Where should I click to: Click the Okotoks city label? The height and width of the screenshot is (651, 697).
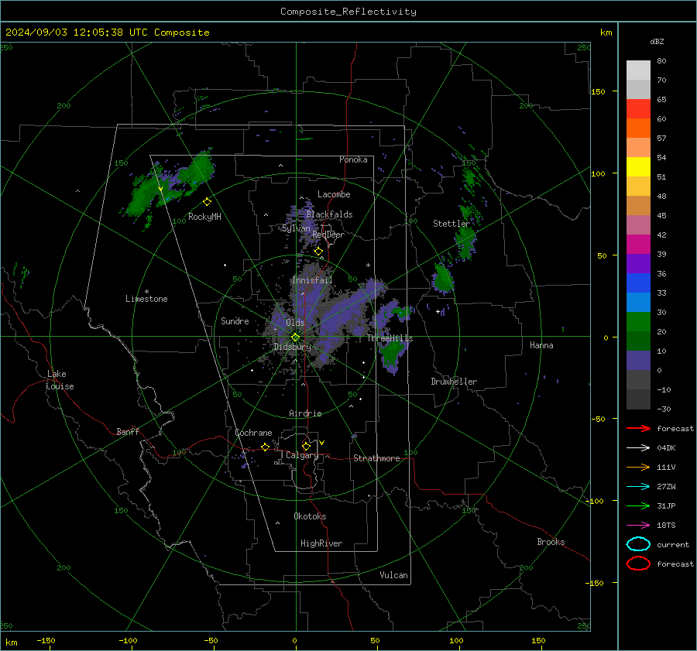coord(310,516)
